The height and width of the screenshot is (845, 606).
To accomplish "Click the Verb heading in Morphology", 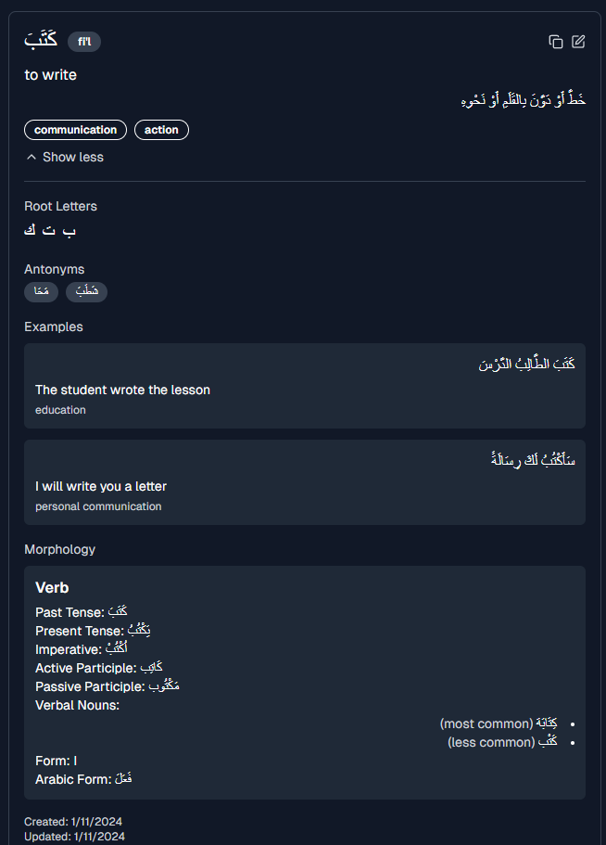I will (52, 588).
